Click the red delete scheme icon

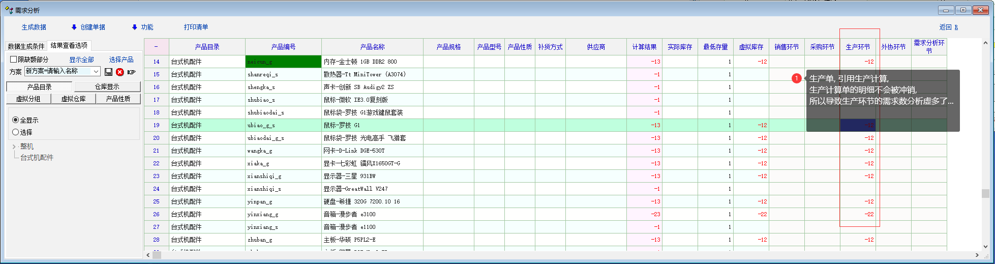pos(120,72)
